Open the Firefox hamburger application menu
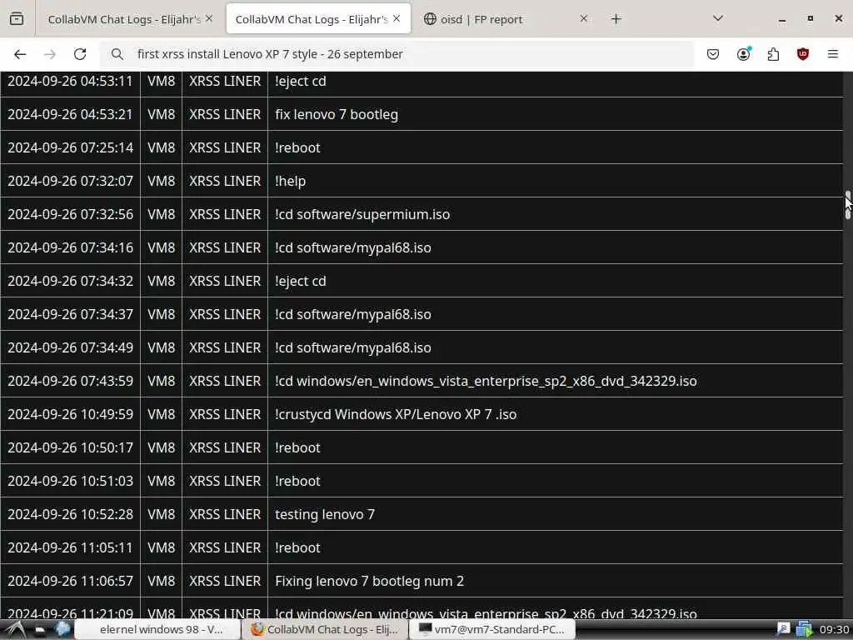 coord(833,54)
